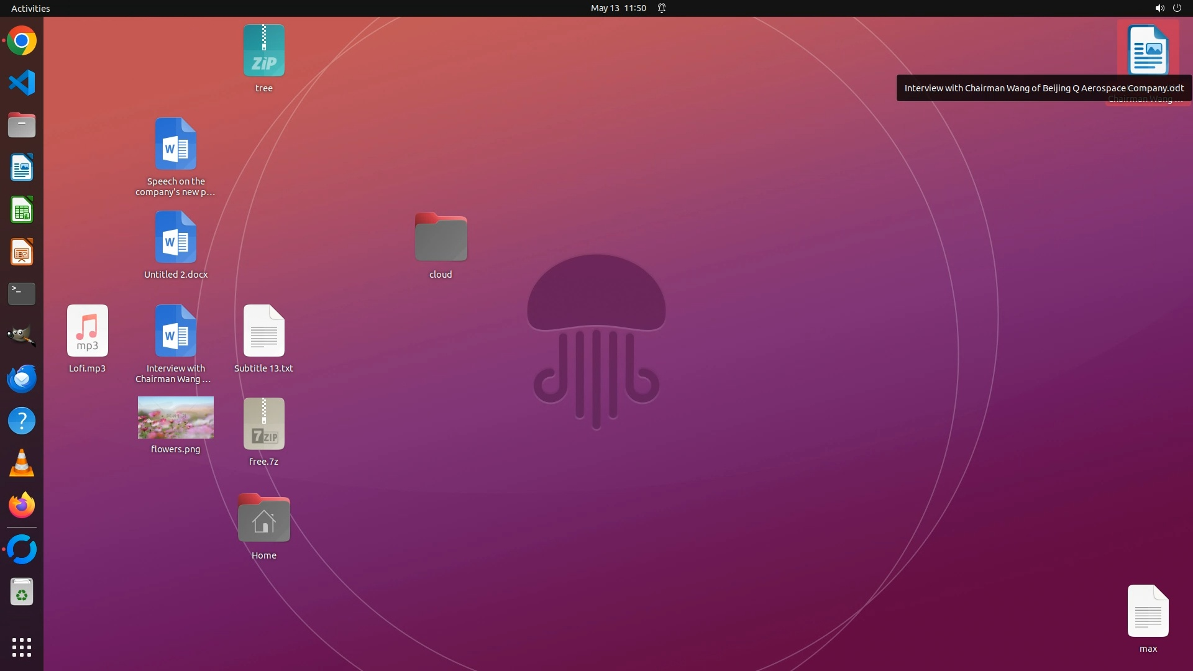This screenshot has height=671, width=1193.
Task: Click the volume indicator icon
Action: coord(1159,8)
